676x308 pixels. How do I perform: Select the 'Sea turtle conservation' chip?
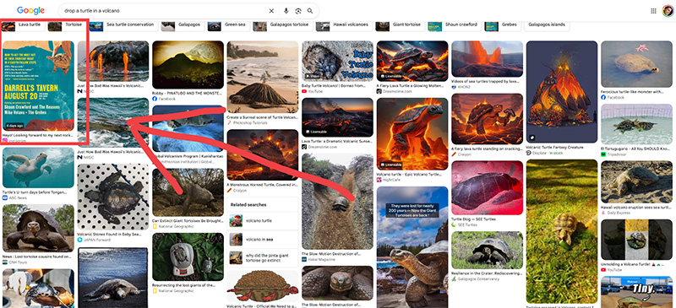tap(124, 25)
